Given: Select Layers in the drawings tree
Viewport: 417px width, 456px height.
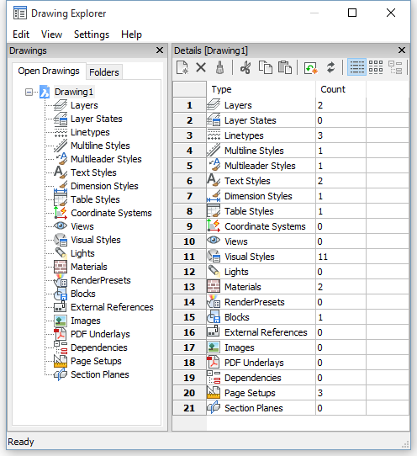Looking at the screenshot, I should 84,105.
